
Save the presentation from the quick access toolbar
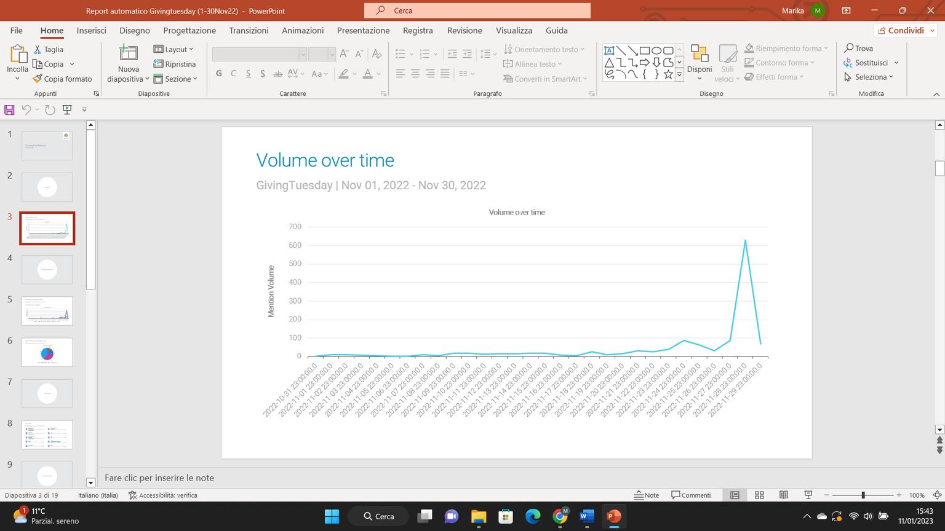click(x=9, y=110)
